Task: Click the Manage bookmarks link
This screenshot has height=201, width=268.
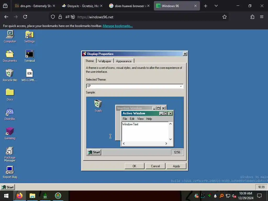Action: 118,26
